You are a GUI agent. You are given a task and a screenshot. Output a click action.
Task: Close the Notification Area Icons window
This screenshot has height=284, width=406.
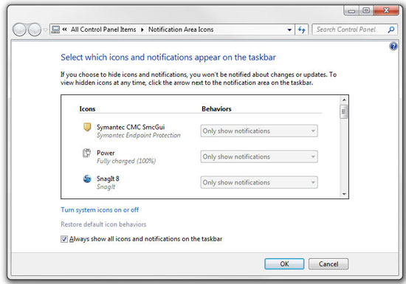[386, 10]
